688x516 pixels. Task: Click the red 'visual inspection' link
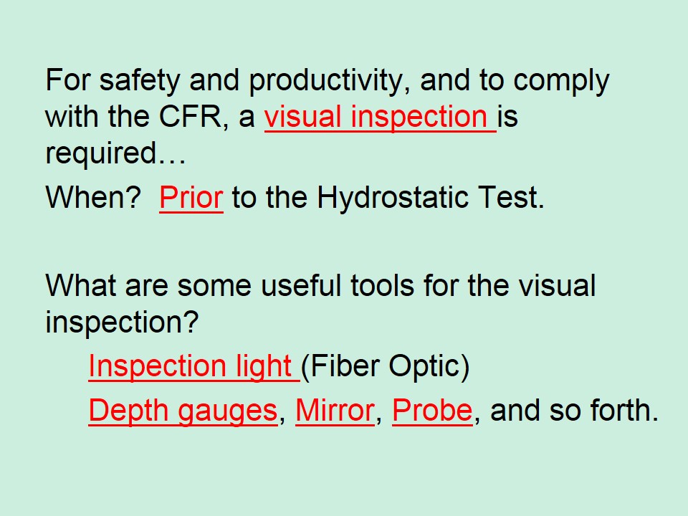[380, 117]
